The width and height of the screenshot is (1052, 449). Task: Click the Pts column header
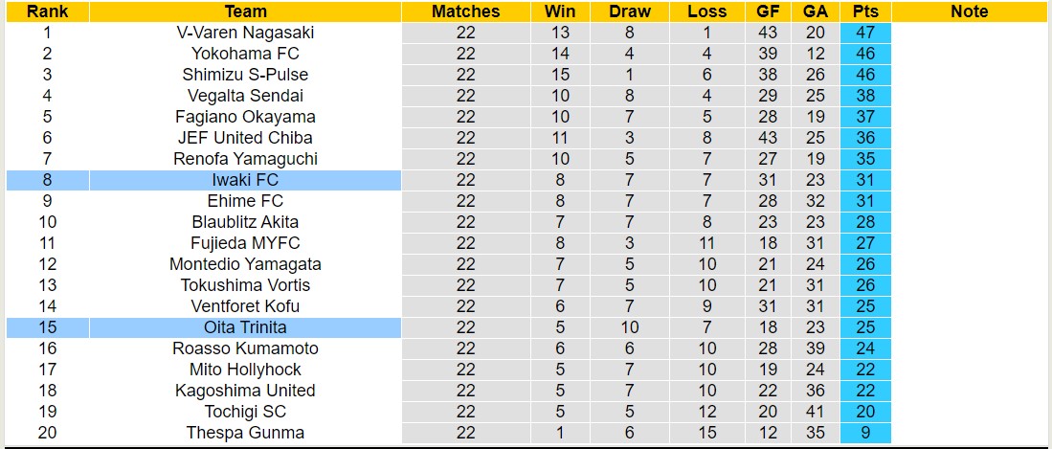click(865, 11)
